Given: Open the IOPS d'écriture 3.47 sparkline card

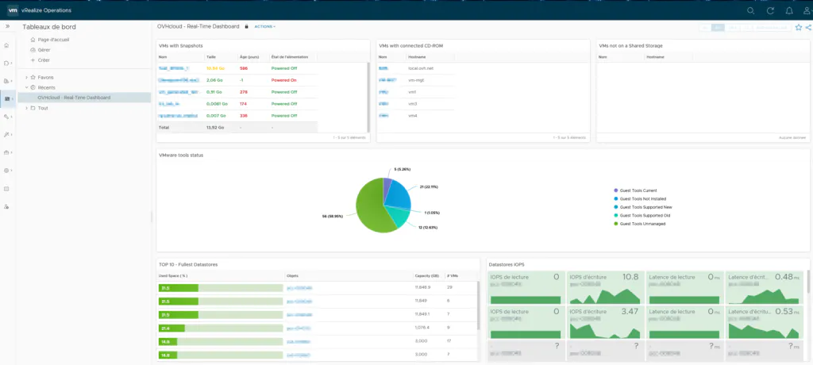Looking at the screenshot, I should click(x=604, y=322).
